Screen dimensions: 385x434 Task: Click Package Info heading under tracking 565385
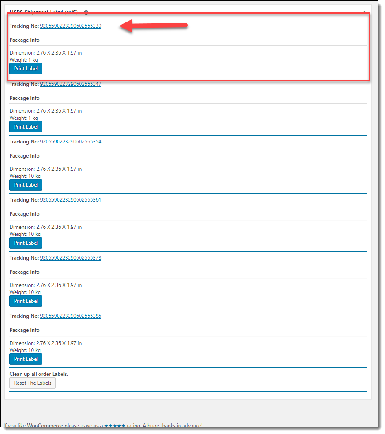click(24, 330)
